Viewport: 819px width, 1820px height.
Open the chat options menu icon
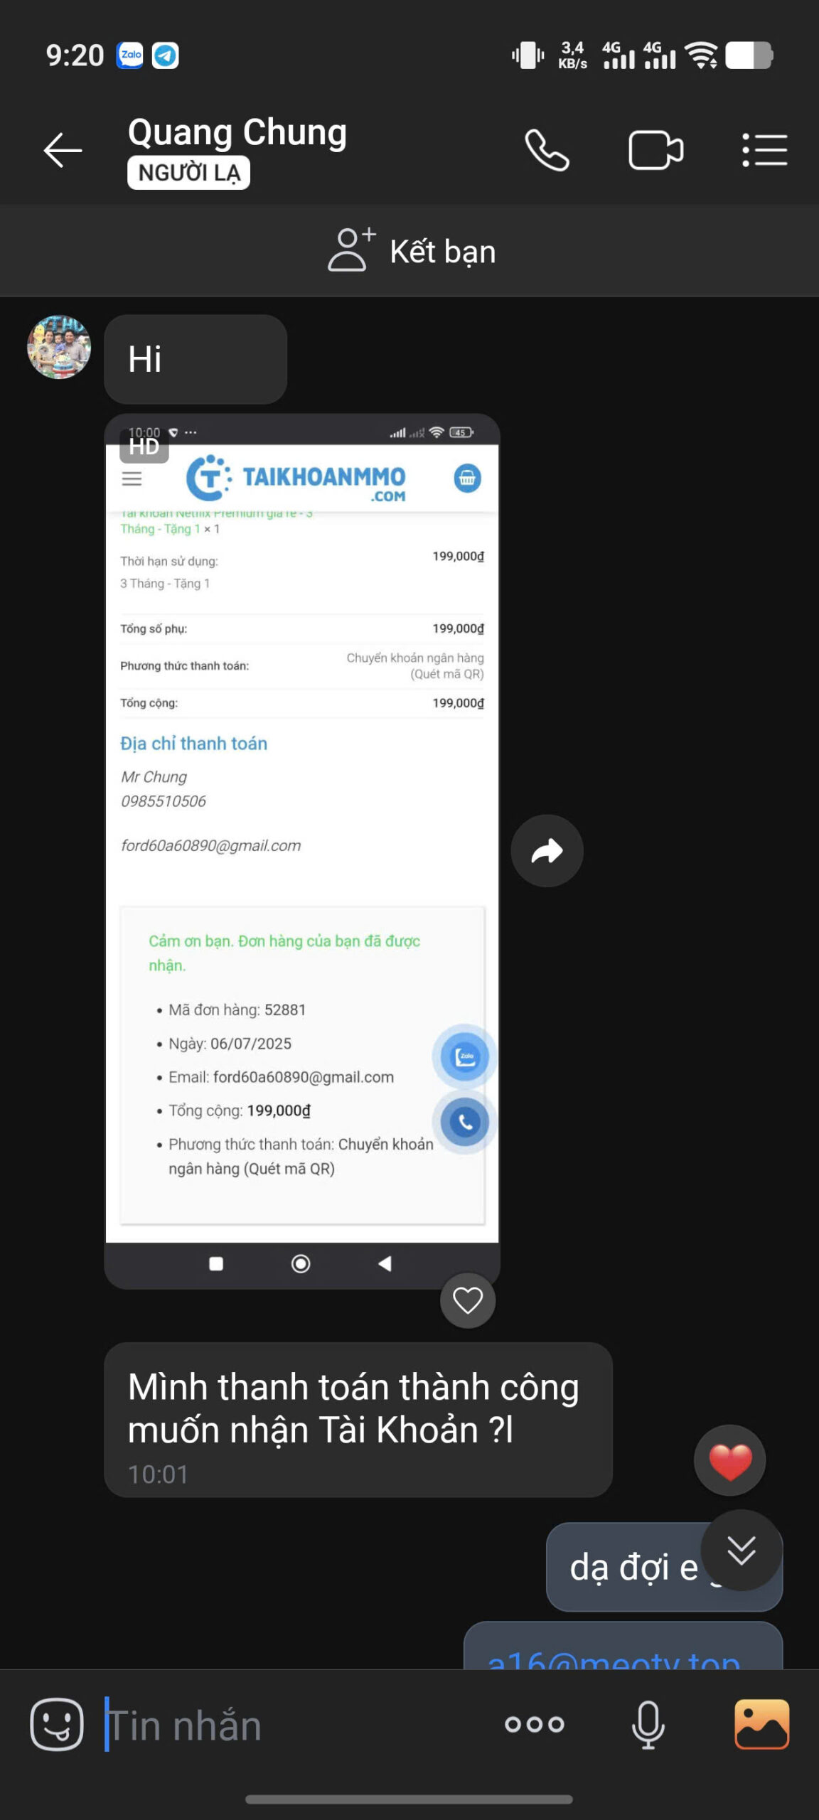765,151
